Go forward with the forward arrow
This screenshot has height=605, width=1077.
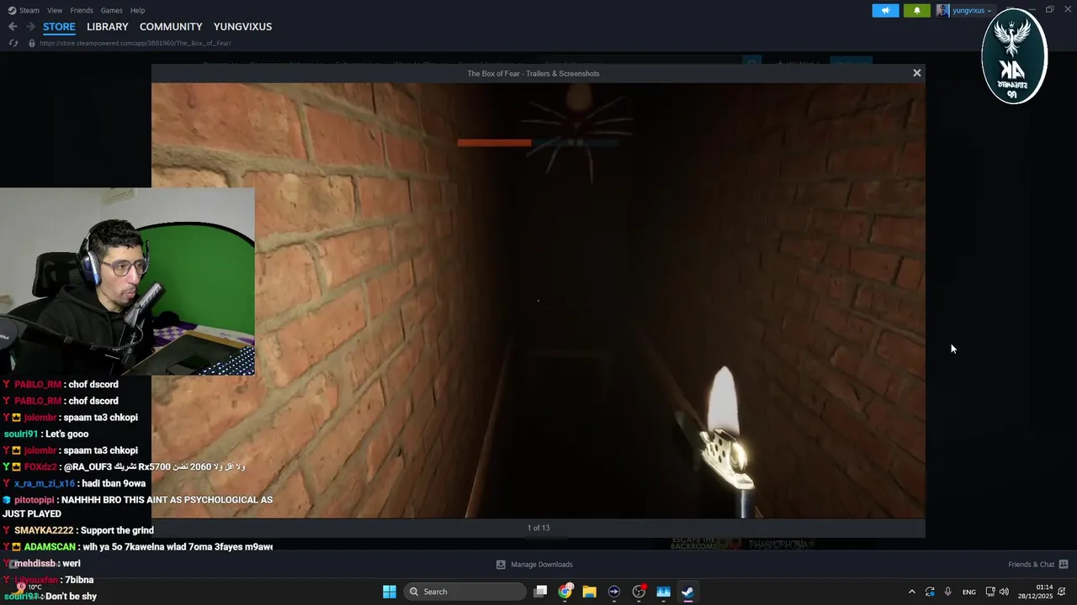point(30,27)
